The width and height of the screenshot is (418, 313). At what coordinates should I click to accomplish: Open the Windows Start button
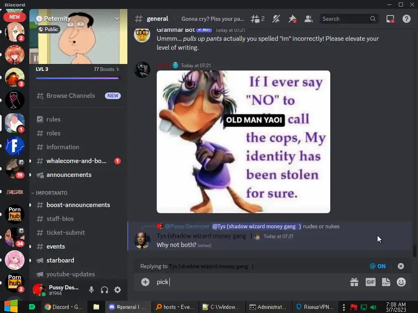click(11, 306)
